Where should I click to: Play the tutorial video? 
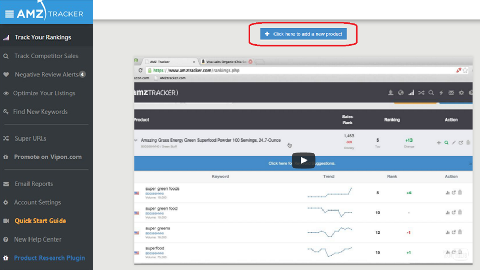(303, 161)
